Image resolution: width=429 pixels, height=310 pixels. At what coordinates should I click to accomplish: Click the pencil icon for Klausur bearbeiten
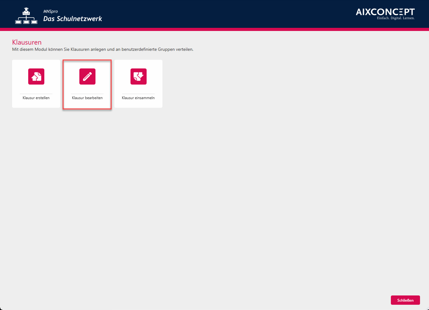point(87,77)
